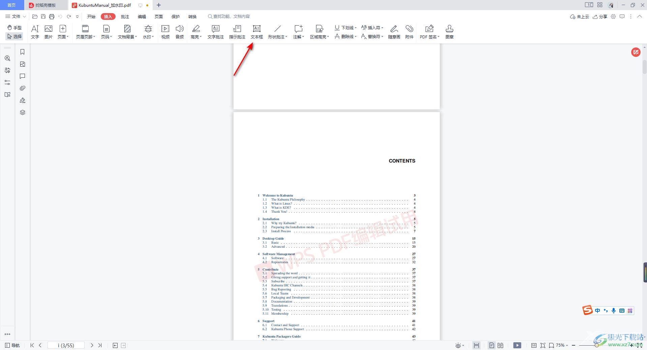Click the 查找功能 search box
The height and width of the screenshot is (350, 647).
coord(229,16)
